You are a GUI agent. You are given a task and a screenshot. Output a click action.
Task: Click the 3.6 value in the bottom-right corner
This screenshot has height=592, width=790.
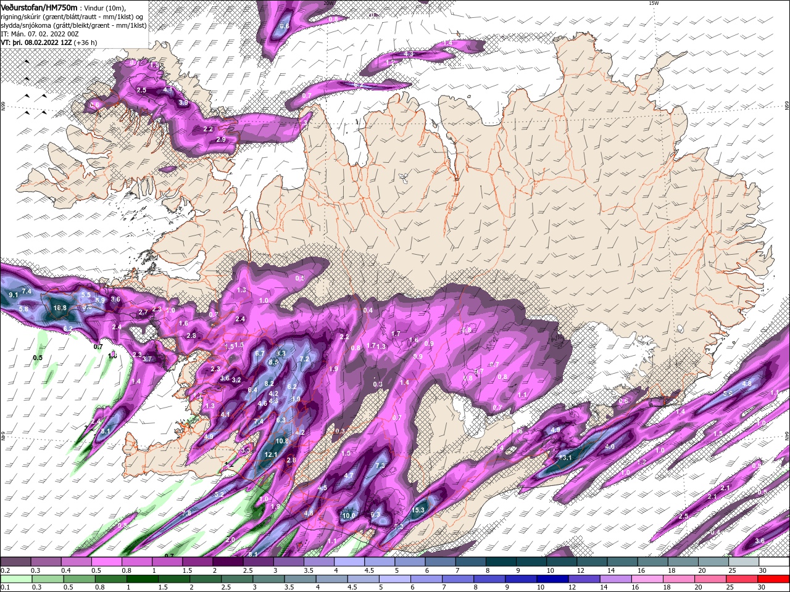point(760,541)
